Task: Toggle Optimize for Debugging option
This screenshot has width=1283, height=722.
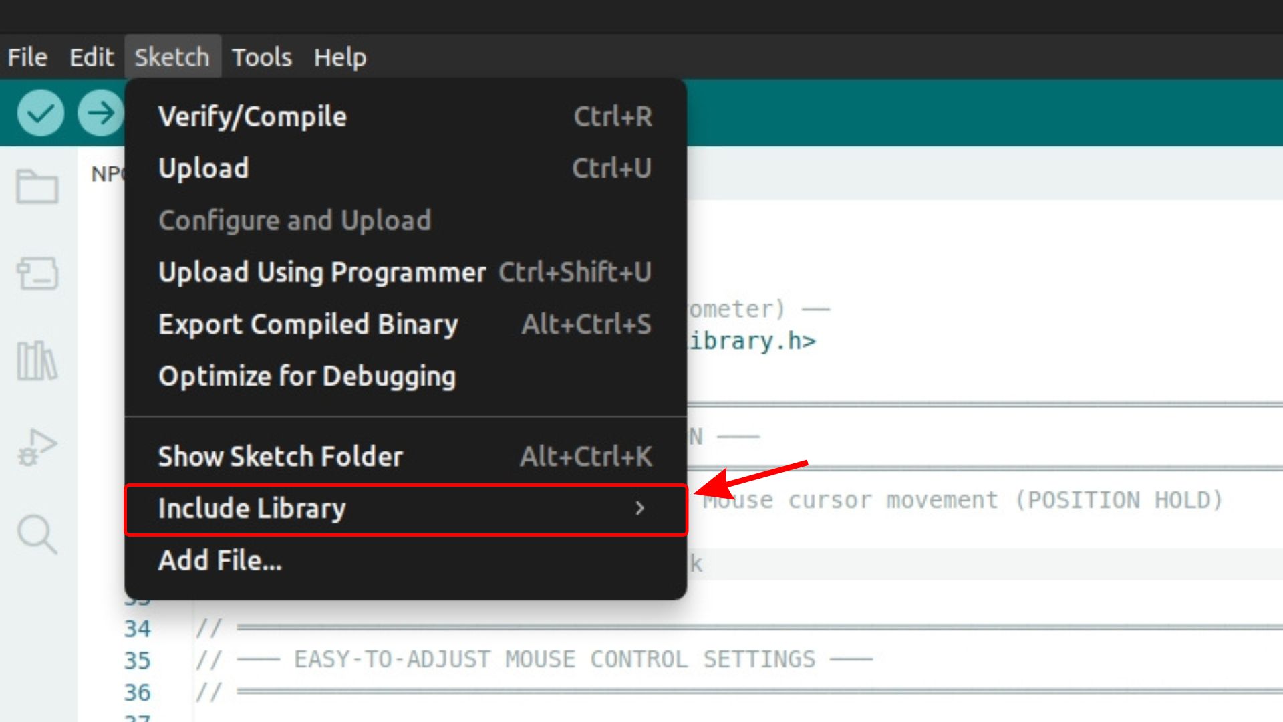Action: (x=406, y=376)
